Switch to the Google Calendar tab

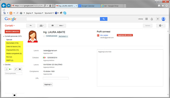(x=89, y=6)
